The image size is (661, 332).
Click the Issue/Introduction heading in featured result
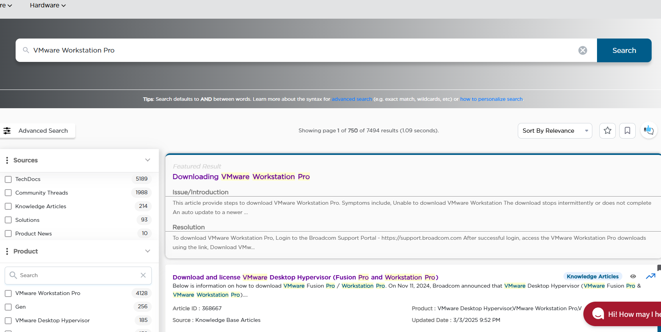(x=201, y=192)
